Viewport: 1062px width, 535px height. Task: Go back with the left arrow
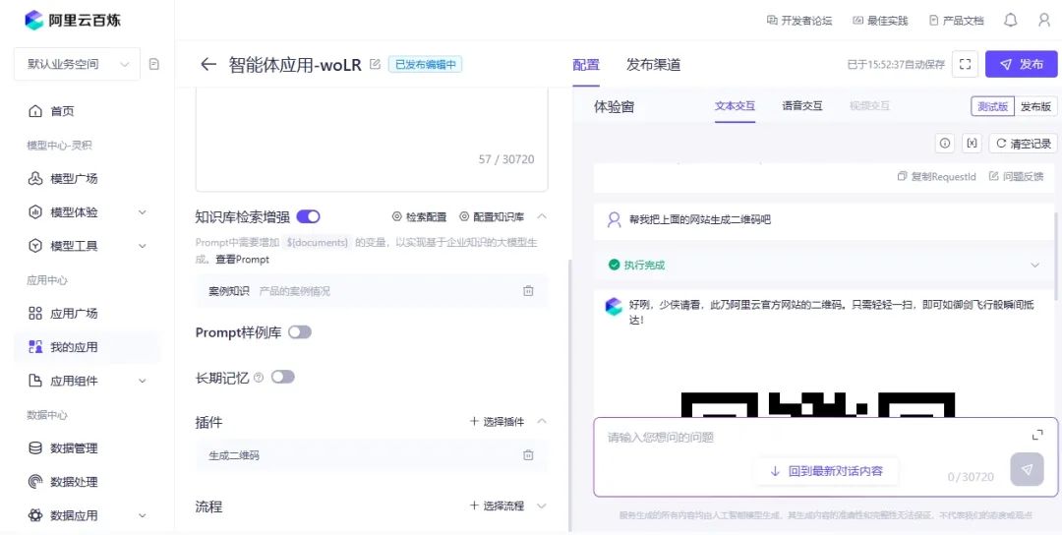point(207,64)
